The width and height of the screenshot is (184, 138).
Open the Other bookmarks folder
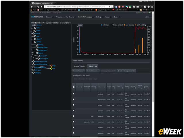pos(147,10)
